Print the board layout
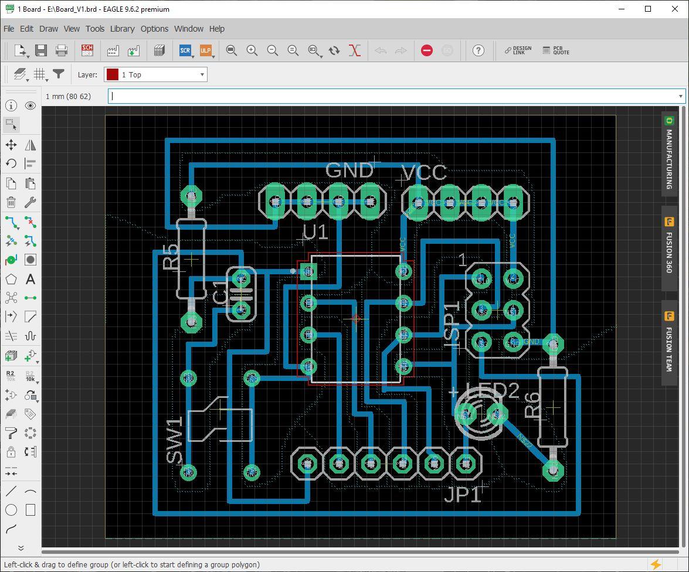The width and height of the screenshot is (689, 572). [x=62, y=50]
